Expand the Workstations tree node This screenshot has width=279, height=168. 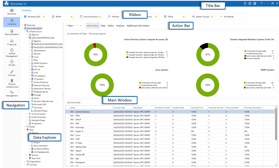29,51
